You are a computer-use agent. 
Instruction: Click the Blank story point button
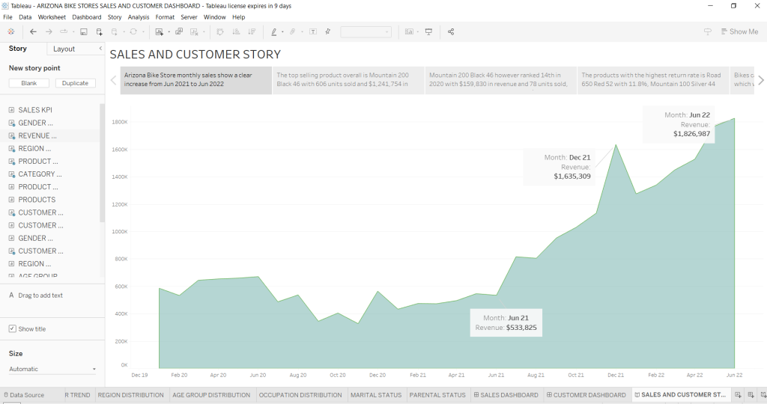pos(29,83)
